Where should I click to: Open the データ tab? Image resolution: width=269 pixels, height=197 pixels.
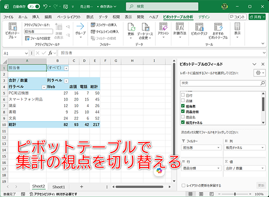[103, 17]
